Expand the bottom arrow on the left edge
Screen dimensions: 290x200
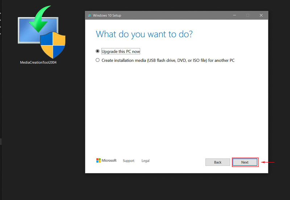pyautogui.click(x=1, y=34)
